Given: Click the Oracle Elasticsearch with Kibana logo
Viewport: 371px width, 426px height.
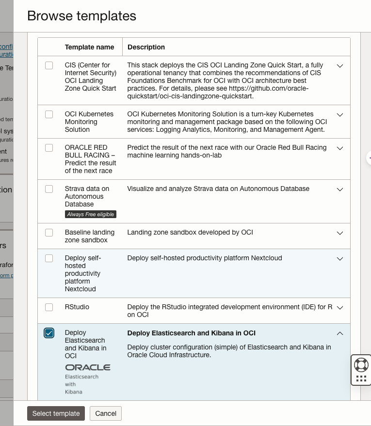Looking at the screenshot, I should click(x=88, y=378).
